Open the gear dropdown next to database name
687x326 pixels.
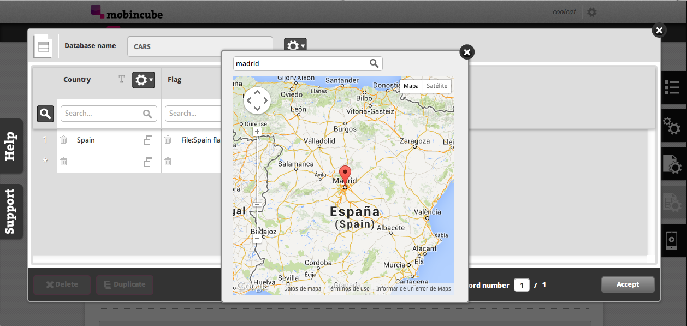tap(295, 45)
